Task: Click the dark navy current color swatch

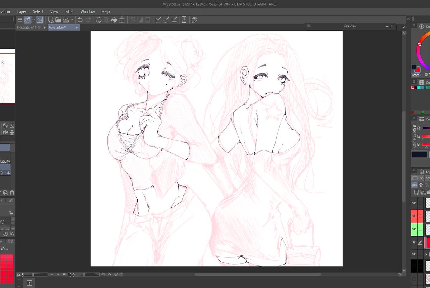Action: point(419,155)
